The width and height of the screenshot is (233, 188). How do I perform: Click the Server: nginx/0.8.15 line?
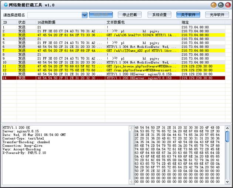20,131
